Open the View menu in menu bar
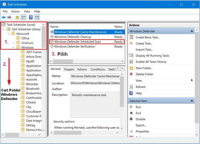This screenshot has width=200, height=144. pos(27,11)
